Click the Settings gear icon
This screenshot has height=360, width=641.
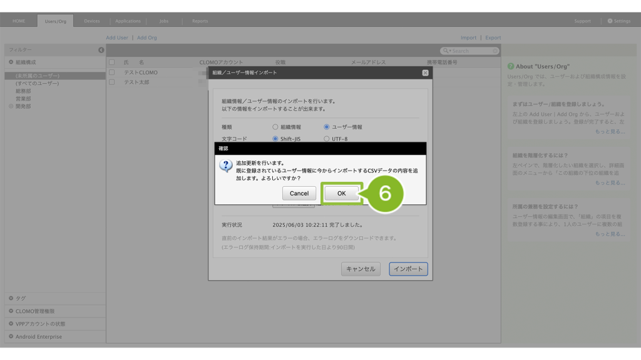610,21
